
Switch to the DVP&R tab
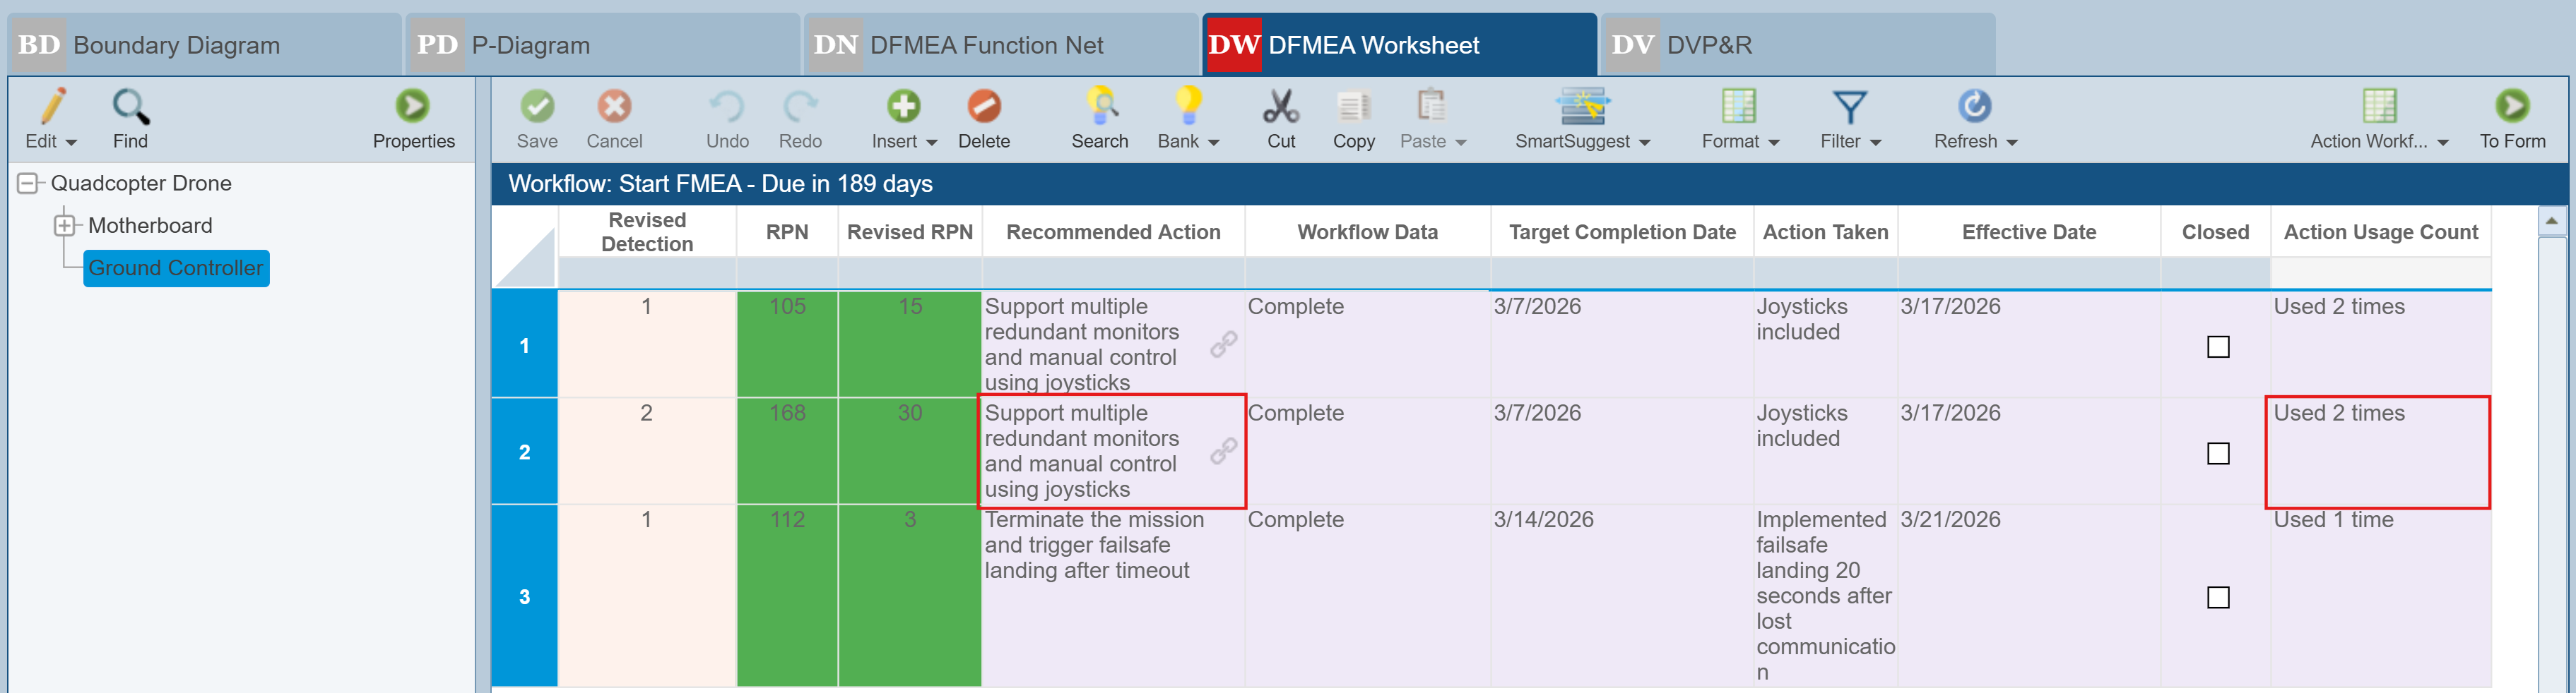(x=1796, y=45)
